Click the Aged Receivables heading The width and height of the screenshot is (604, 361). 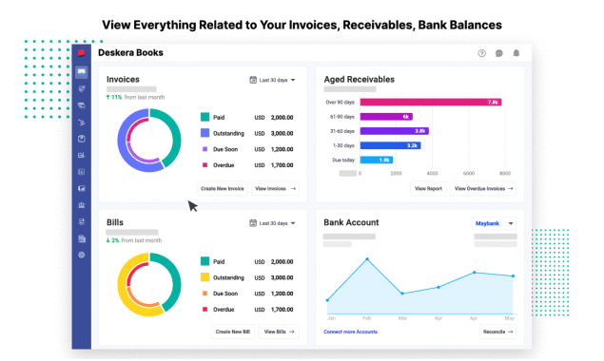point(359,79)
